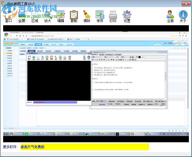Image resolution: width=192 pixels, height=157 pixels.
Task: Open the 注册 registration dialog
Action: pyautogui.click(x=170, y=16)
